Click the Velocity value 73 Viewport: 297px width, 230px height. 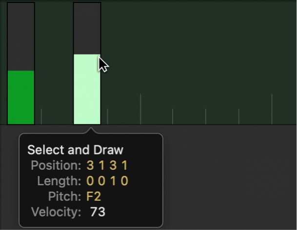[98, 212]
